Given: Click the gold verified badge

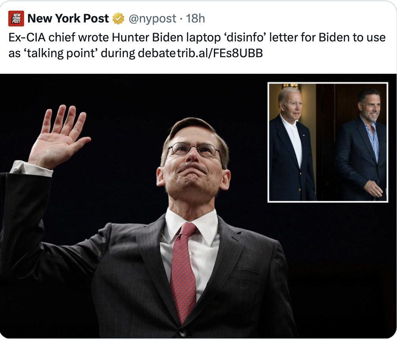Looking at the screenshot, I should (x=118, y=19).
